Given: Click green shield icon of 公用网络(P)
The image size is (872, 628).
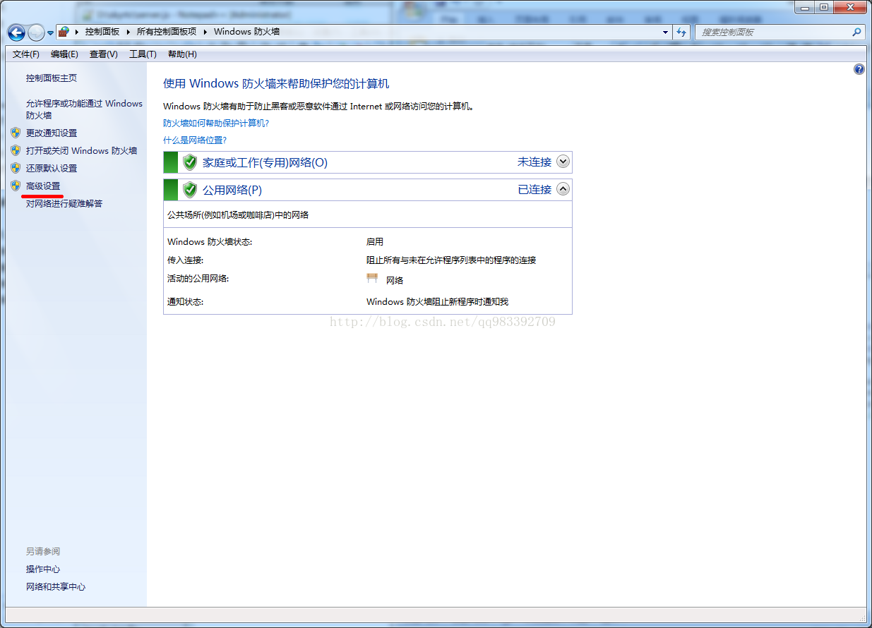Looking at the screenshot, I should click(189, 190).
